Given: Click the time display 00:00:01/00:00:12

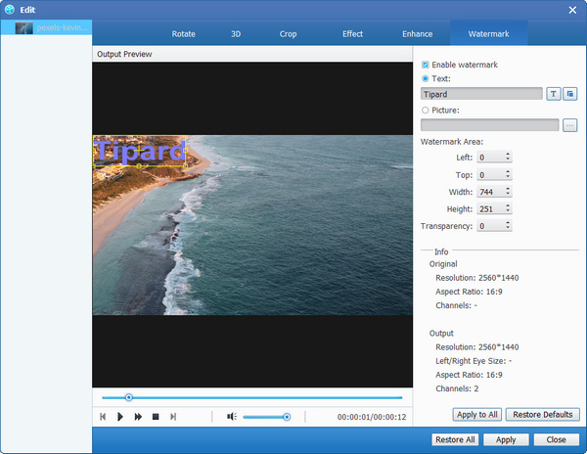Looking at the screenshot, I should [x=372, y=417].
